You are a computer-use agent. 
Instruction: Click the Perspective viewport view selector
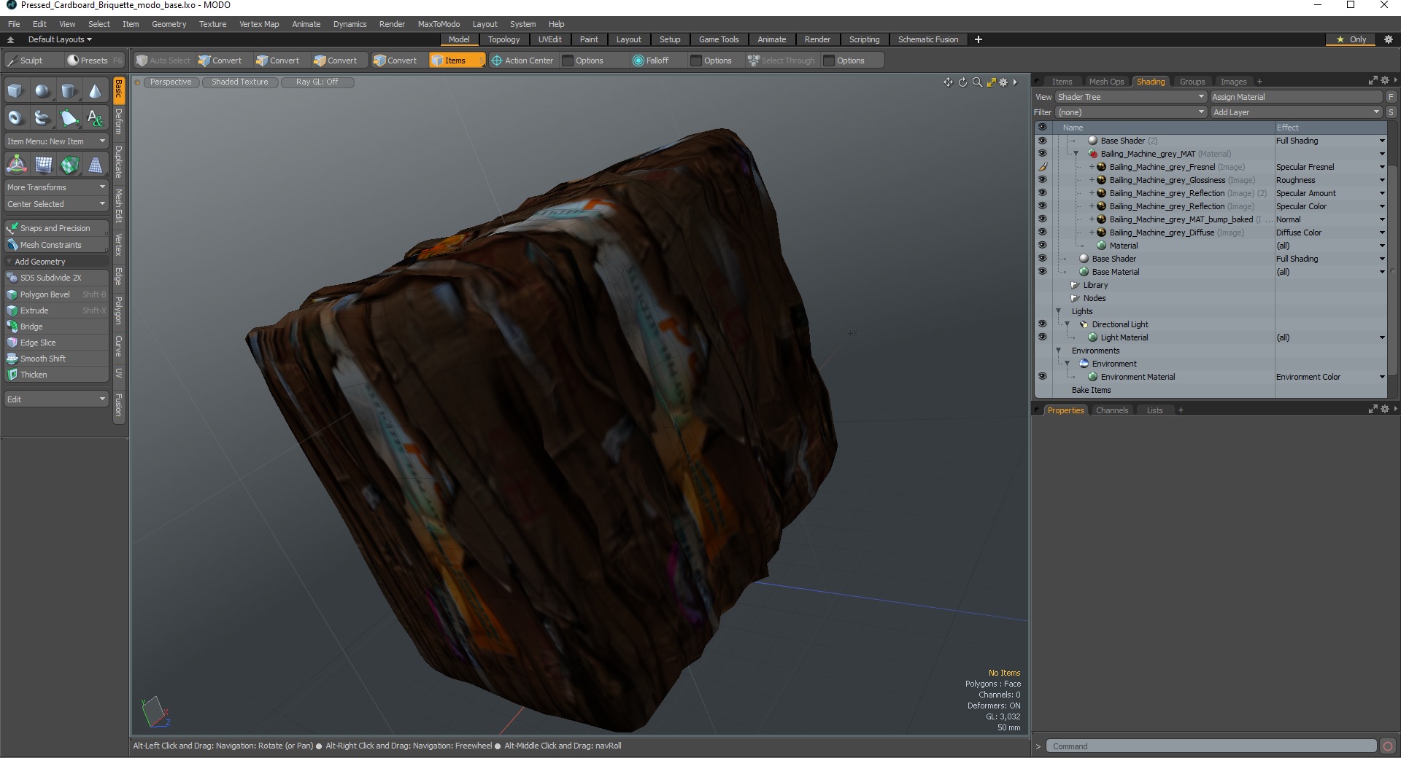point(171,82)
